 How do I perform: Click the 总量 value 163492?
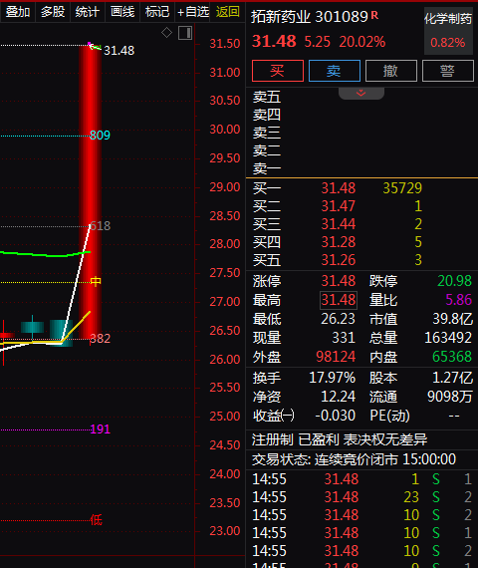click(x=448, y=338)
